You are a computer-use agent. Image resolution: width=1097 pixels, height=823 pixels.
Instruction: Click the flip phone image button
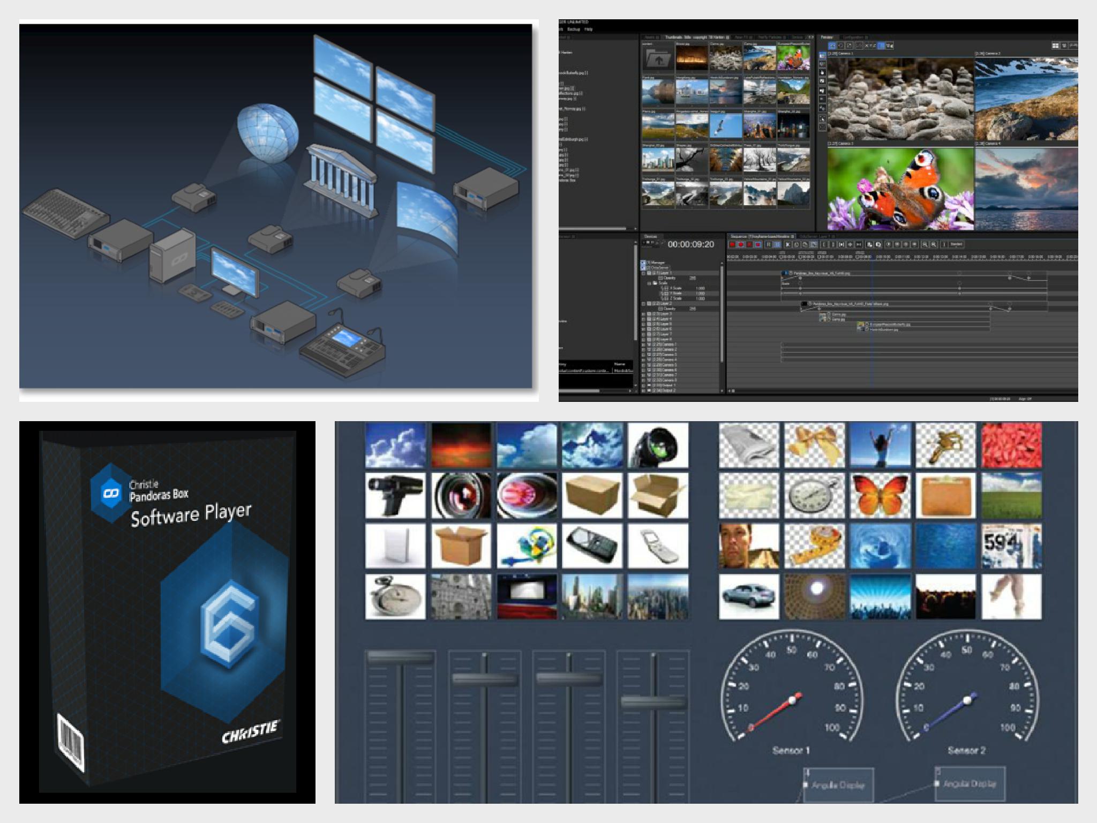(x=658, y=546)
